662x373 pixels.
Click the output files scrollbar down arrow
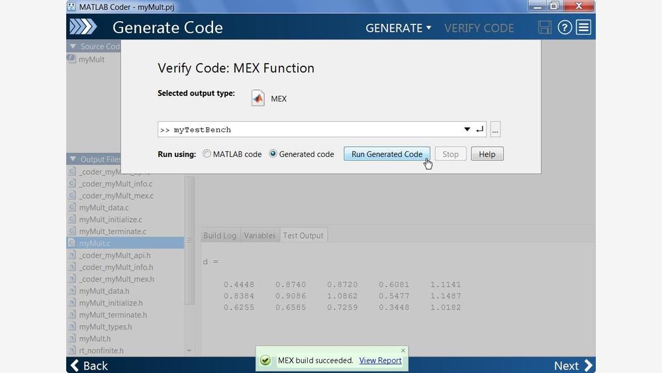tap(189, 350)
